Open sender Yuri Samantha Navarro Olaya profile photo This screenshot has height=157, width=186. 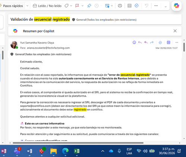(14, 45)
